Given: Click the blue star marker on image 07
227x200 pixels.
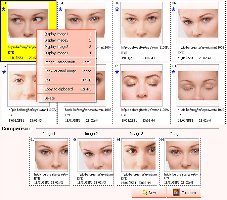Looking at the screenshot, I should [4, 72].
